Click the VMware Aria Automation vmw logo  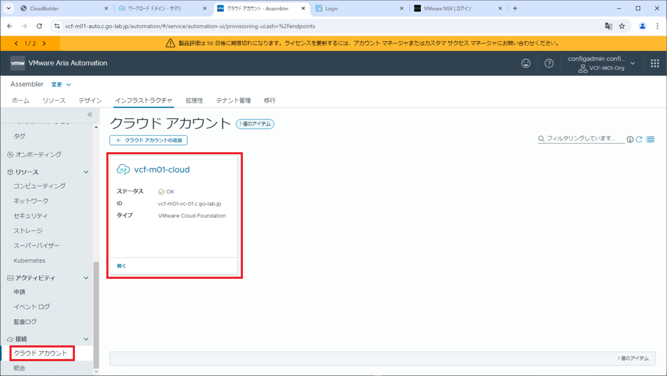tap(18, 63)
